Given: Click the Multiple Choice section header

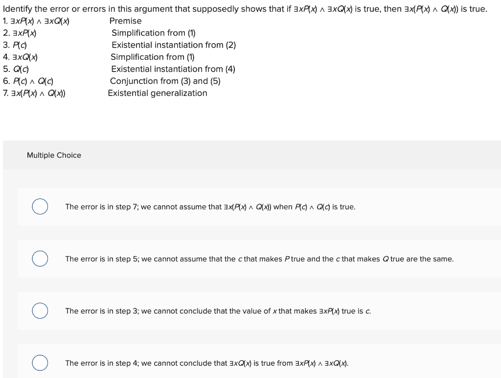Looking at the screenshot, I should 54,155.
